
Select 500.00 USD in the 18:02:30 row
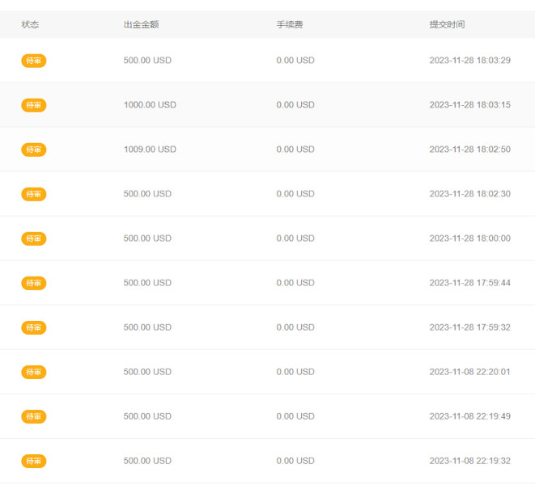[147, 193]
